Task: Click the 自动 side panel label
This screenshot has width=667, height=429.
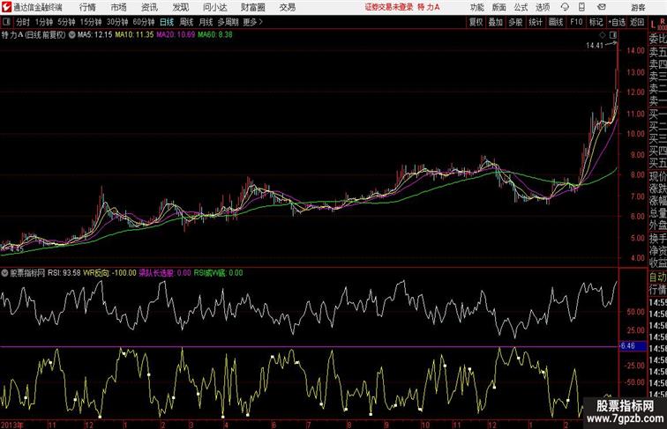Action: pyautogui.click(x=657, y=277)
